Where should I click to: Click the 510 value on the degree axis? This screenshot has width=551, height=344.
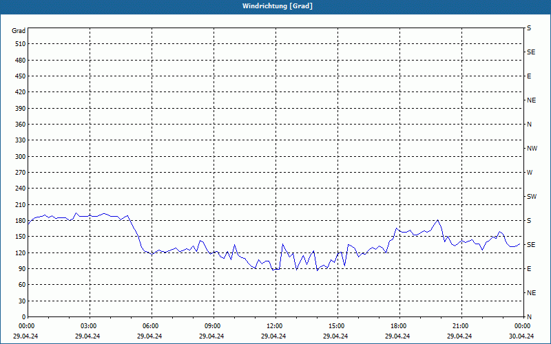click(21, 44)
